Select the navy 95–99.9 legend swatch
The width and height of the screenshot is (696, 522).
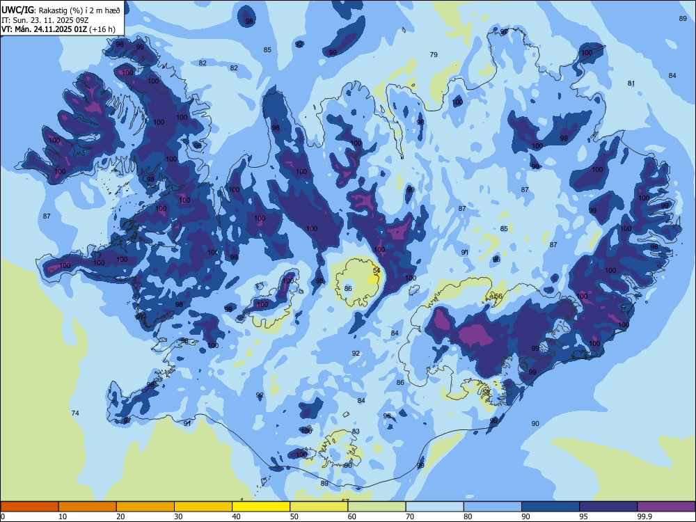click(608, 507)
